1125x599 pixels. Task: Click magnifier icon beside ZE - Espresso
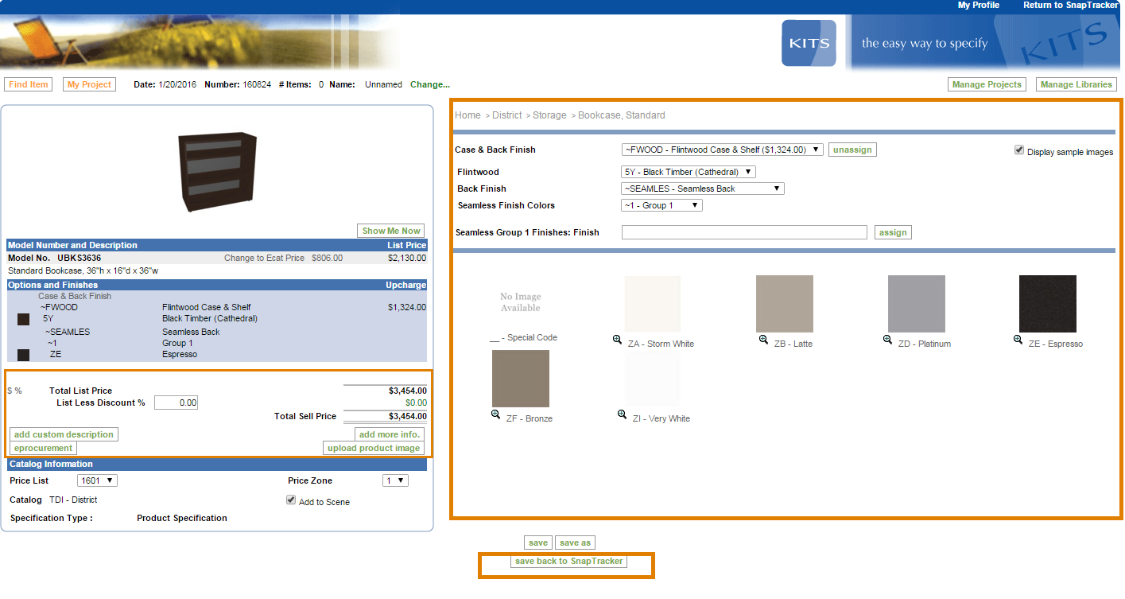pyautogui.click(x=1018, y=340)
